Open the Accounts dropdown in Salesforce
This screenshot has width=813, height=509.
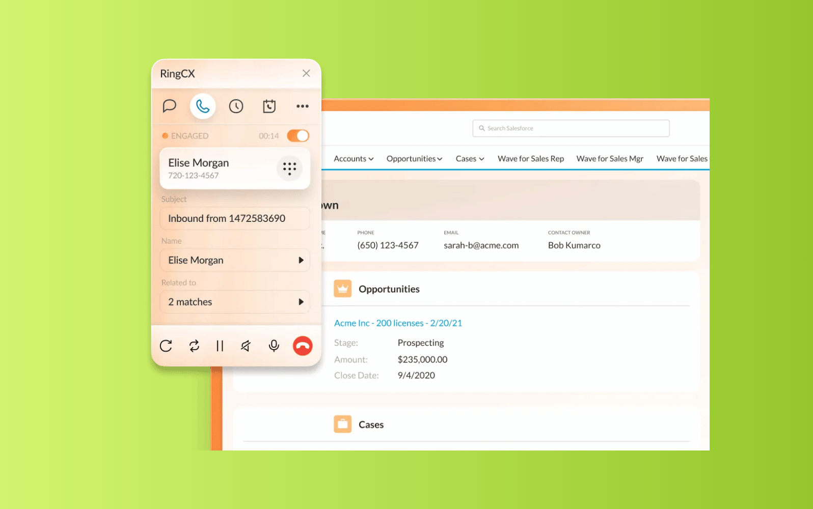pos(354,159)
